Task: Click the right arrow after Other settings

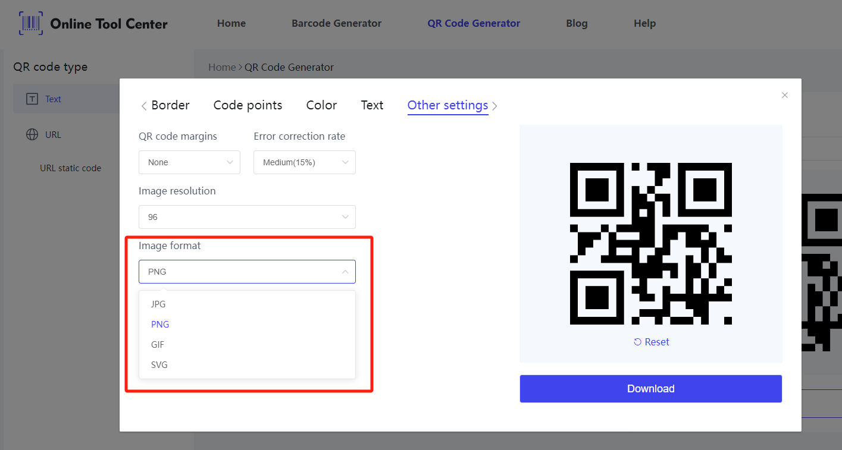Action: (x=494, y=106)
